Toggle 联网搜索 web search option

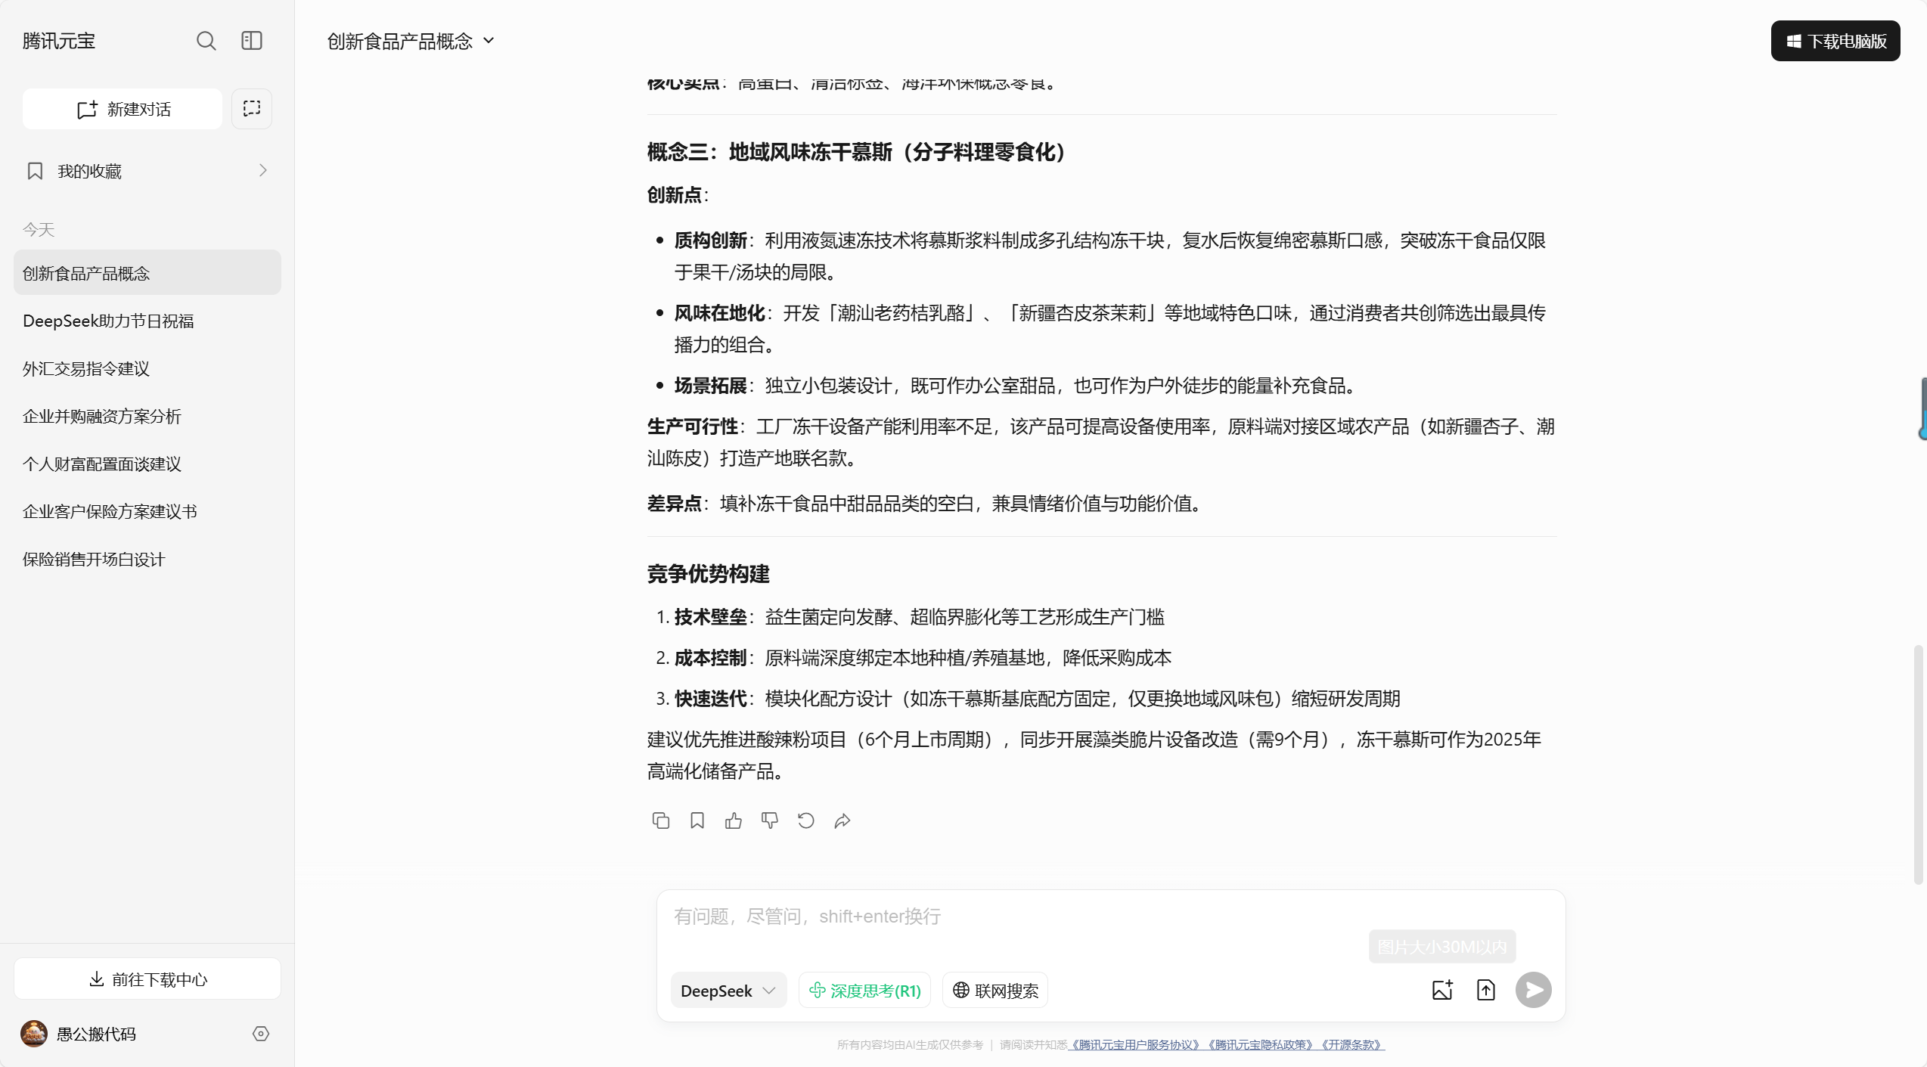(995, 991)
